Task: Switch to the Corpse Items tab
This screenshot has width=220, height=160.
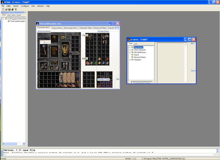Action: coord(57,28)
